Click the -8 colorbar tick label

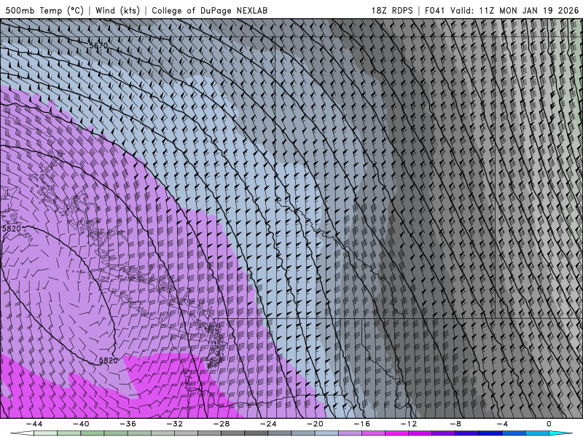click(456, 424)
